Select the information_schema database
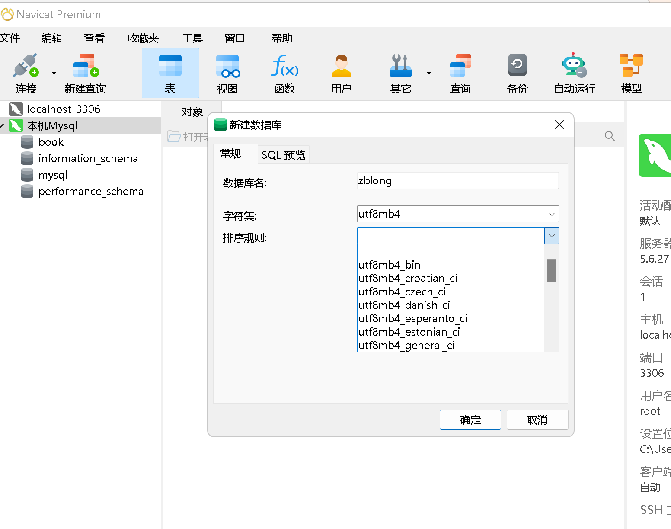 click(x=88, y=158)
